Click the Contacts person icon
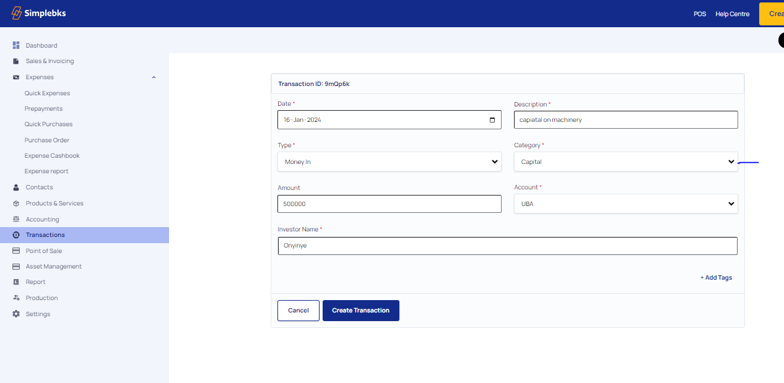Viewport: 784px width, 383px height. pyautogui.click(x=16, y=187)
